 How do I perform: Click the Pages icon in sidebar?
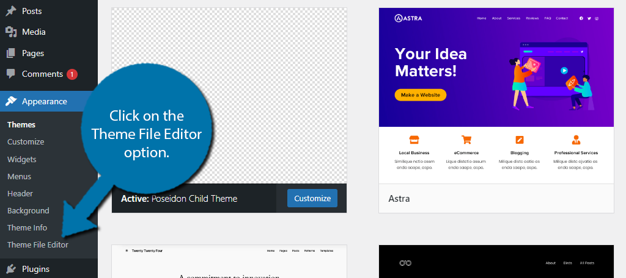(x=11, y=53)
